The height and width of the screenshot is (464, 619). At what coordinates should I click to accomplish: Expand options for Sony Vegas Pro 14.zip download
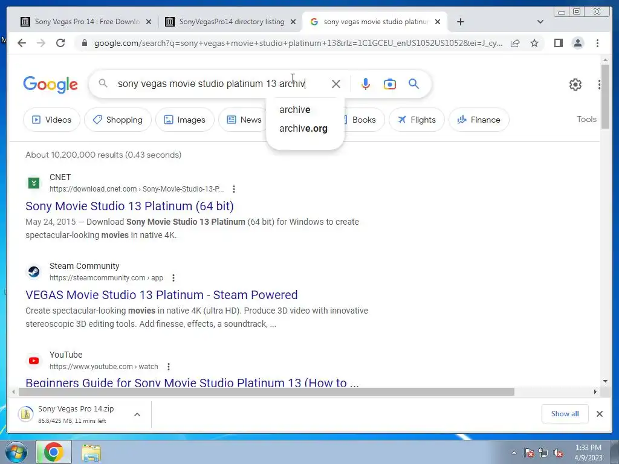137,414
